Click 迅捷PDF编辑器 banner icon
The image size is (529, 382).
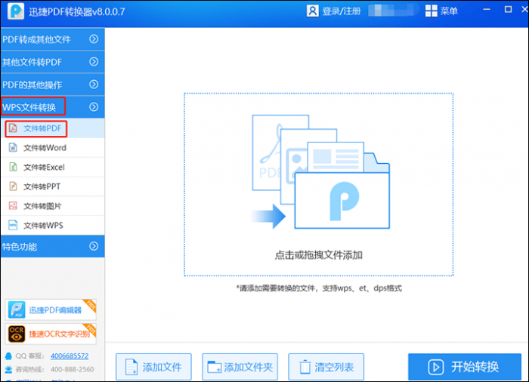click(x=17, y=310)
